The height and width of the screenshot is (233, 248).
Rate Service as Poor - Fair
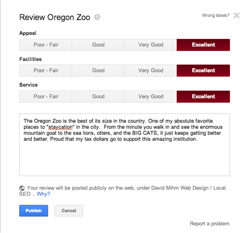coord(46,96)
